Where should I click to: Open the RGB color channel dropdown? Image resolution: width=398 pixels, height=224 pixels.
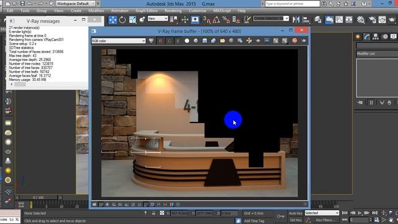click(x=118, y=40)
